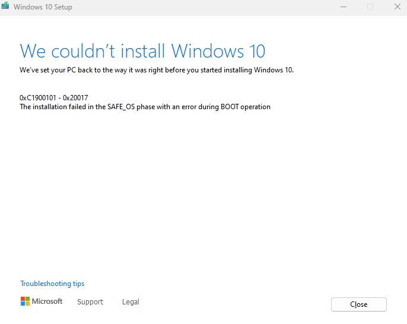Click the error code 0xC1900101 - 0x20017
The width and height of the screenshot is (407, 324).
point(54,98)
